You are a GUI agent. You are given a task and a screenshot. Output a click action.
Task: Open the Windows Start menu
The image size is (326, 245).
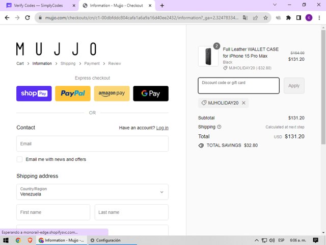click(6, 240)
